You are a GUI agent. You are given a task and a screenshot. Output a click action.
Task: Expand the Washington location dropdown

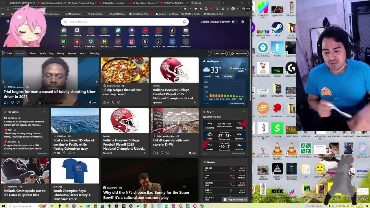point(221,62)
